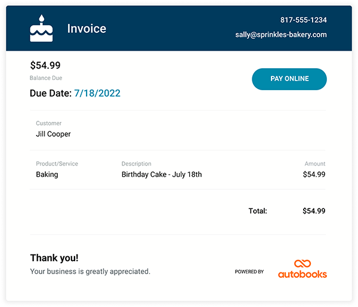Click the 817-555-1234 phone number
Viewport: 358px width, 307px height.
(304, 20)
